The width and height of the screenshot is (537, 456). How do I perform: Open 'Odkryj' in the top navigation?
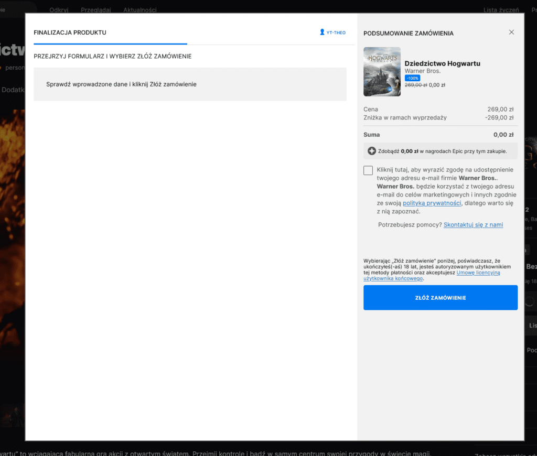coord(59,10)
